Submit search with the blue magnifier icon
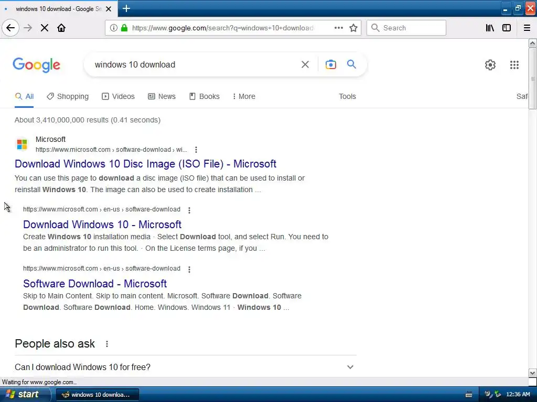This screenshot has width=537, height=402. point(351,64)
